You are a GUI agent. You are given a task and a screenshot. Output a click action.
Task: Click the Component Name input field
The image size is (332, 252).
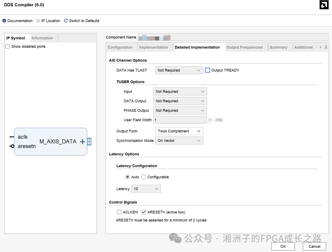pos(233,37)
